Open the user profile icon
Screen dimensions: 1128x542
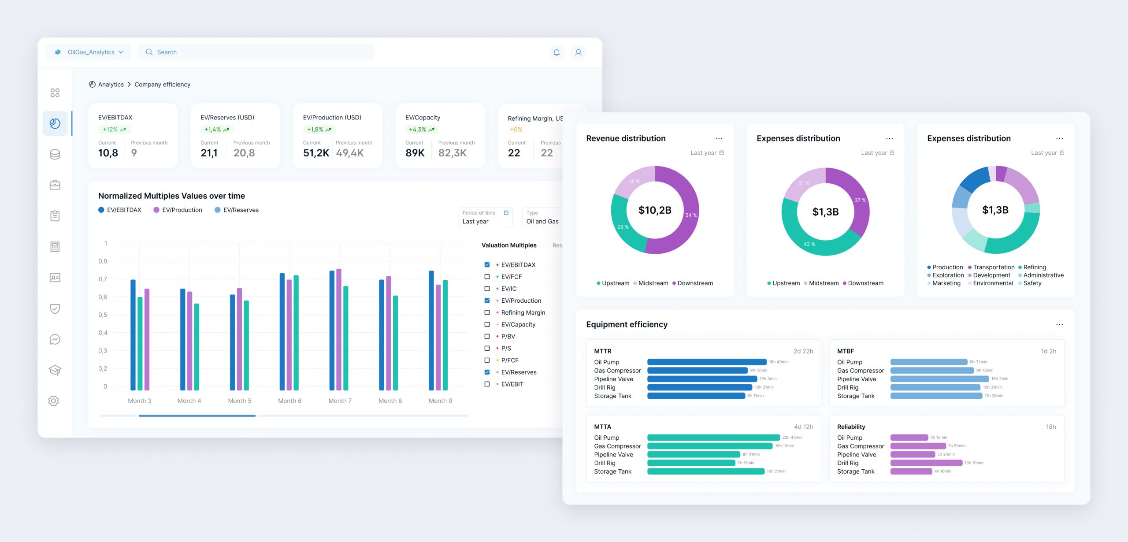click(578, 52)
